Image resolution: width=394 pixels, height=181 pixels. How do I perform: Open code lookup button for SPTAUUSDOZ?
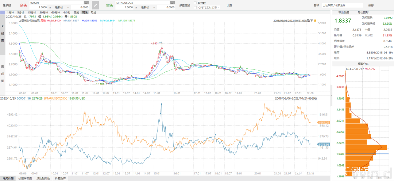pos(172,3)
